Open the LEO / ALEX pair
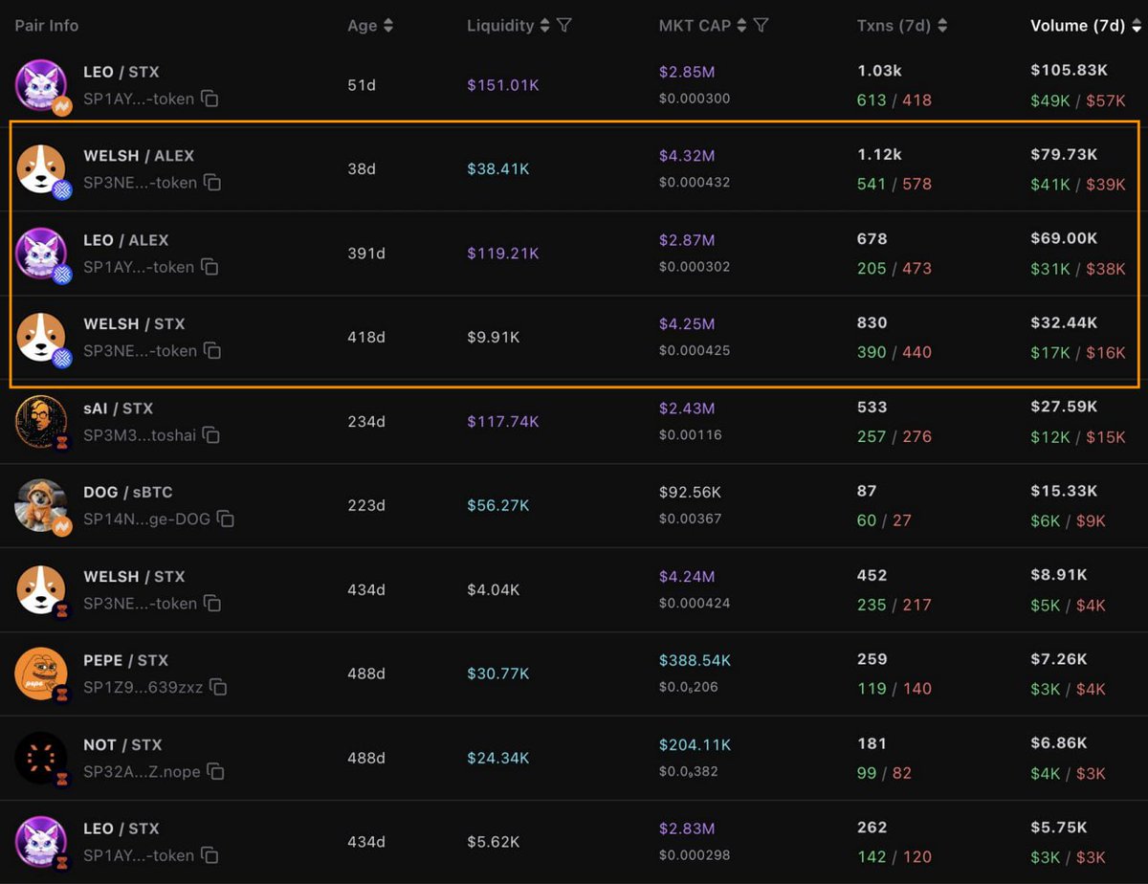This screenshot has height=884, width=1148. tap(125, 240)
